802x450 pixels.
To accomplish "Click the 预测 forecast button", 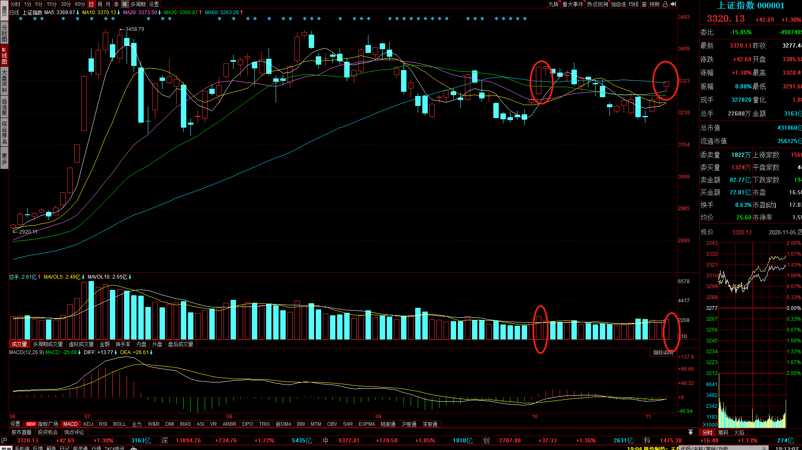I will (655, 4).
